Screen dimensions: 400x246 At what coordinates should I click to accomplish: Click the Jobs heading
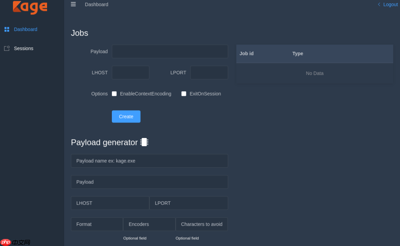pyautogui.click(x=80, y=33)
